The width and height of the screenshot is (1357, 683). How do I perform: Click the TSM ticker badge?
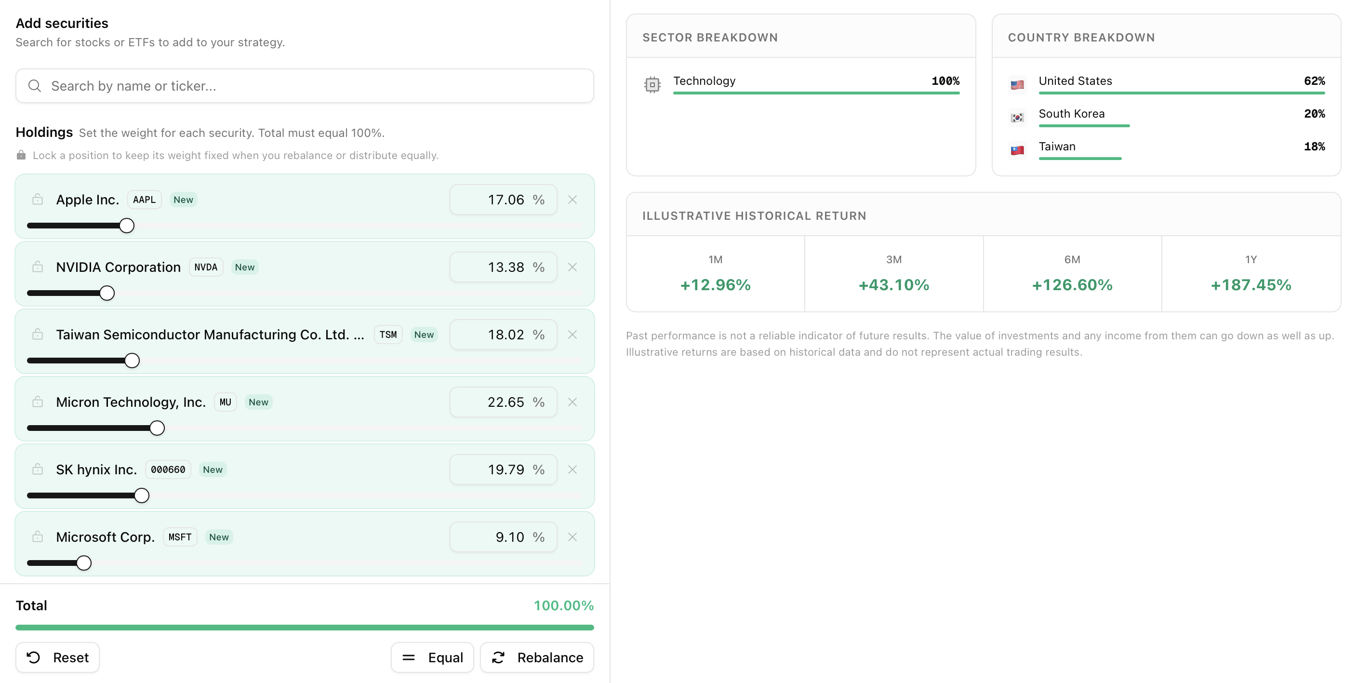point(388,335)
